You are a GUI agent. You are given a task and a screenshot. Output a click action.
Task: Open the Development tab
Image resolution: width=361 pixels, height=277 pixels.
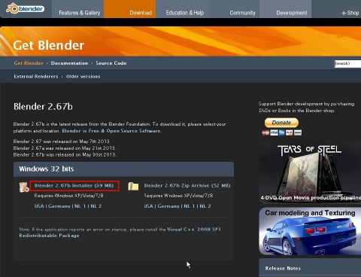pos(292,13)
